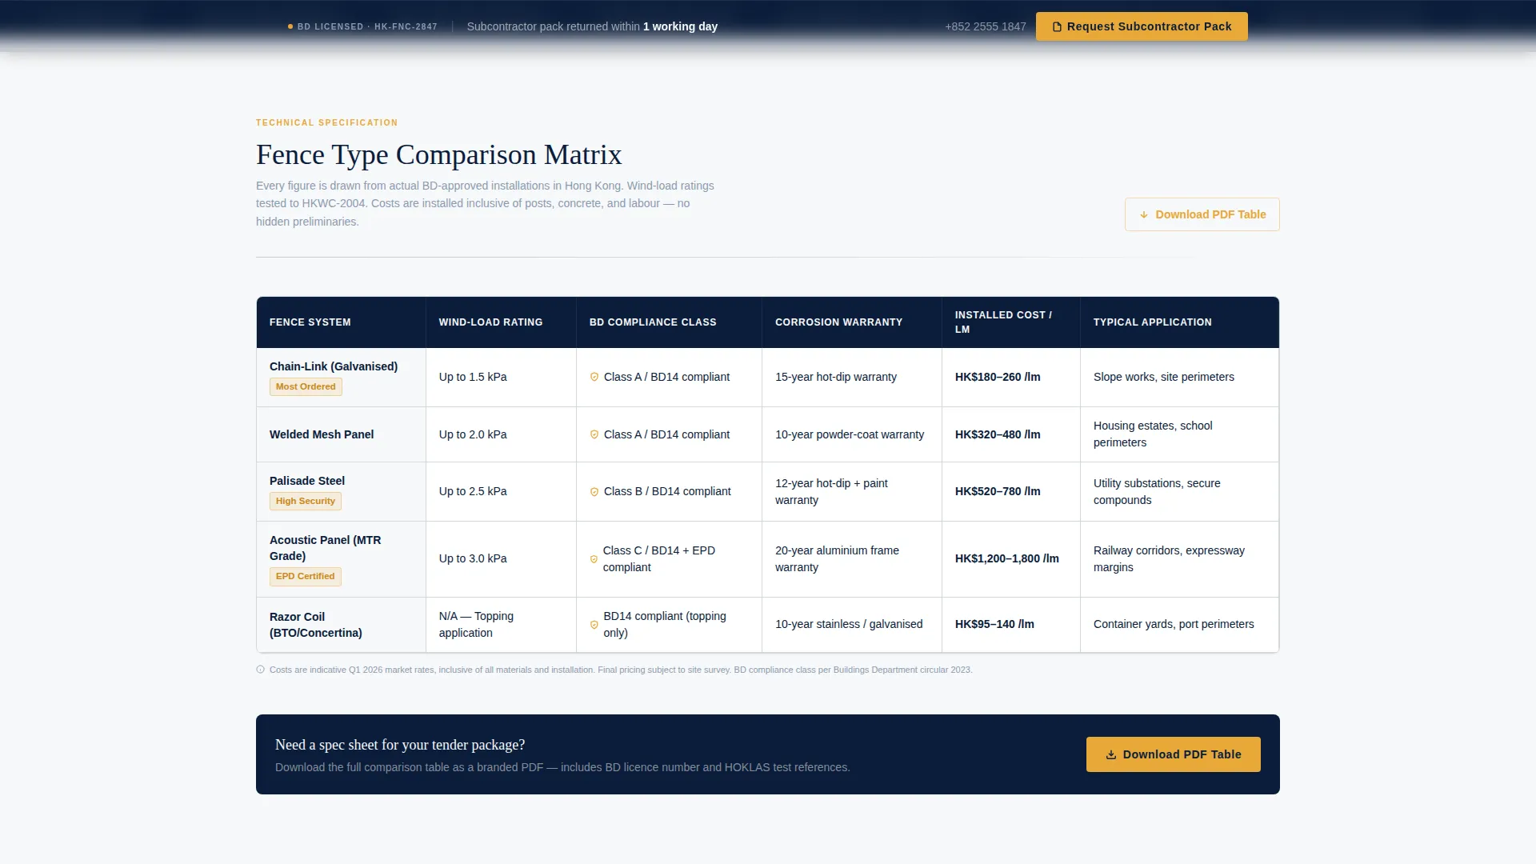
Task: Click shield icon beside Class B / BD14 compliant
Action: pos(594,491)
